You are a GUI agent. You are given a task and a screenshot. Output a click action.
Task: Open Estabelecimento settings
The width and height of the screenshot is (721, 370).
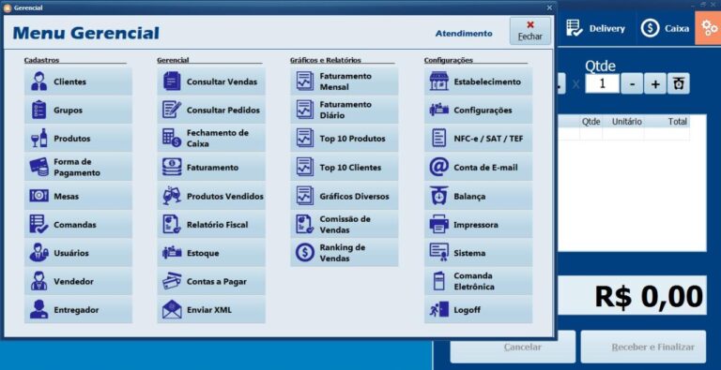[x=478, y=81]
